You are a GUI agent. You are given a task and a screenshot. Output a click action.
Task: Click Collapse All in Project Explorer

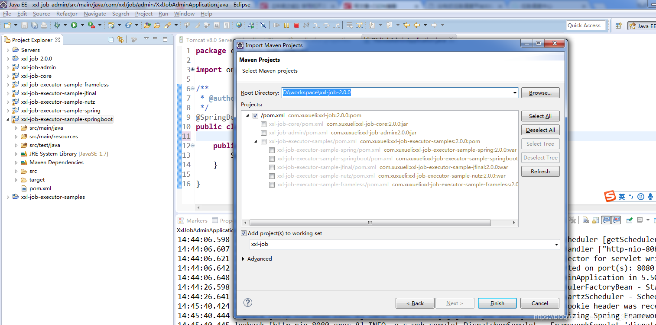pyautogui.click(x=111, y=39)
